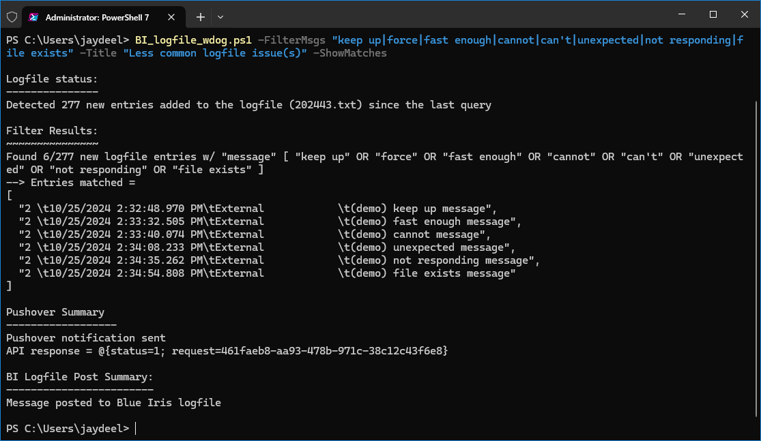Expand the new-tab profile dropdown chevron
761x441 pixels.
coord(220,17)
